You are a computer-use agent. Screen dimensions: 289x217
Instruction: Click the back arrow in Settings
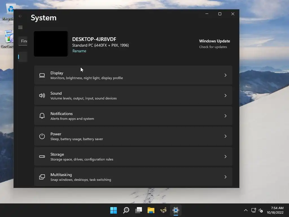coord(20,16)
